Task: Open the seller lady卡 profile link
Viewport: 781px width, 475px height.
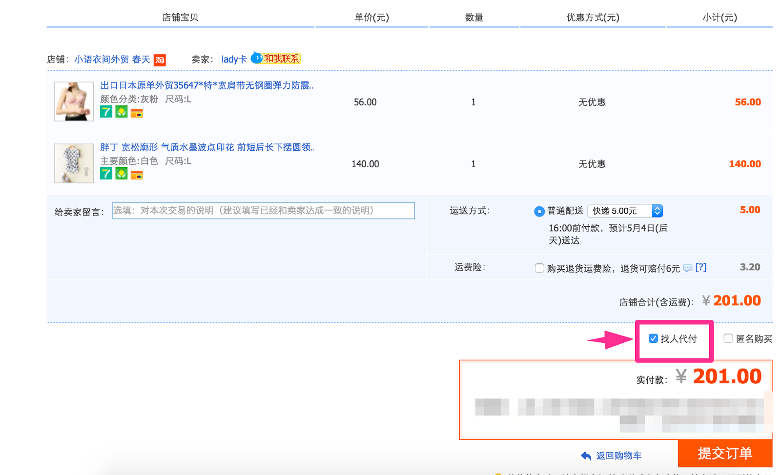Action: pos(234,59)
